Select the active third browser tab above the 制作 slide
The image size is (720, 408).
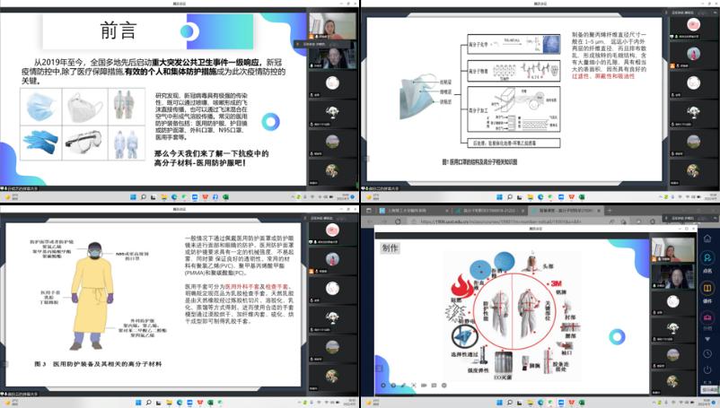point(566,211)
